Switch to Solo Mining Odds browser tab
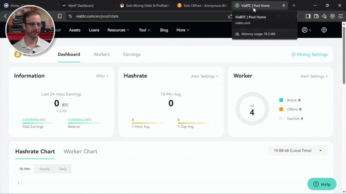 tap(145, 5)
